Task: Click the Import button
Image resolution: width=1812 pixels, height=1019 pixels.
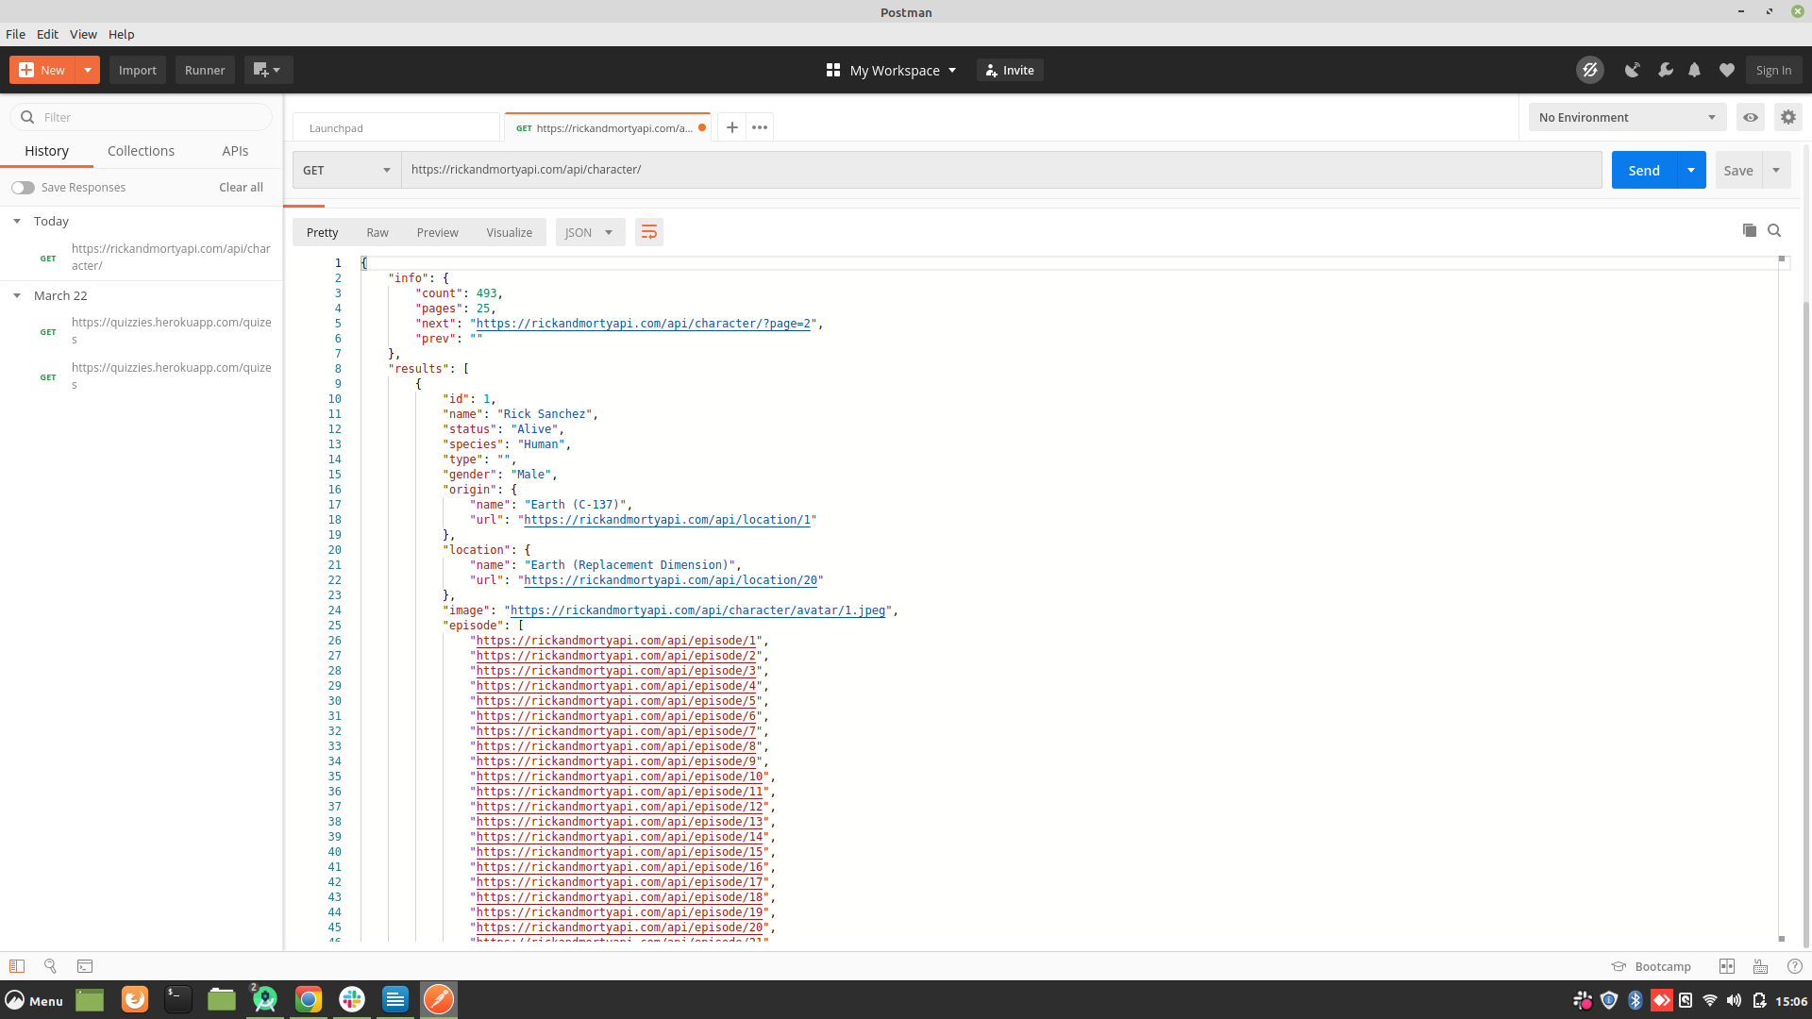Action: click(x=138, y=70)
